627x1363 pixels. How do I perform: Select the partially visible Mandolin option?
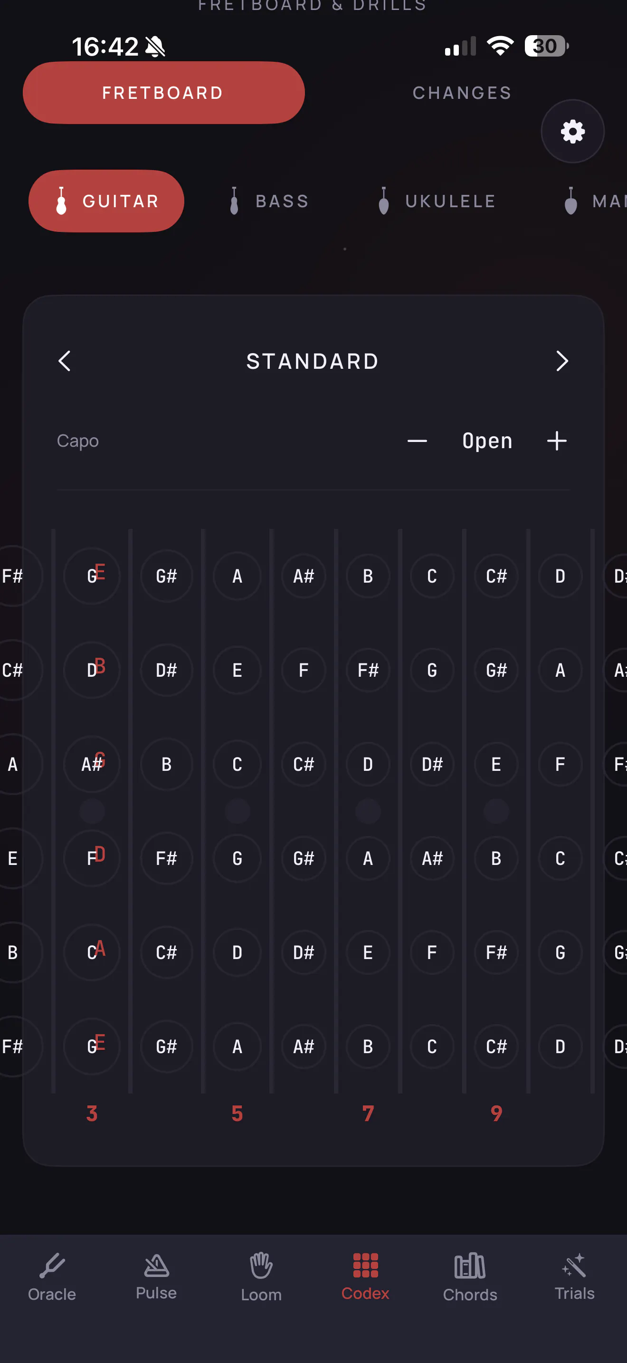(x=594, y=201)
